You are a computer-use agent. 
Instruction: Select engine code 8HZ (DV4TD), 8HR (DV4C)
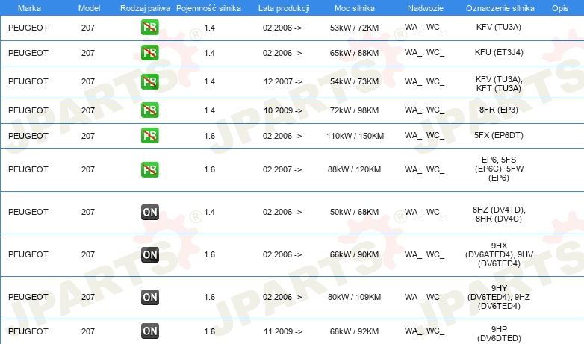click(x=499, y=214)
